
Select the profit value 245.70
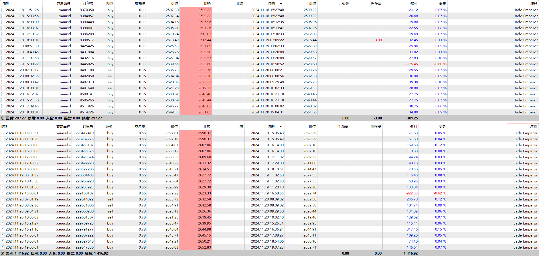pyautogui.click(x=412, y=199)
